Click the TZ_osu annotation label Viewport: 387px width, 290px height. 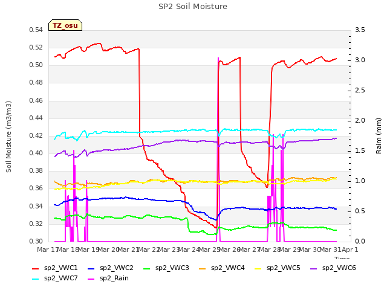click(x=65, y=25)
